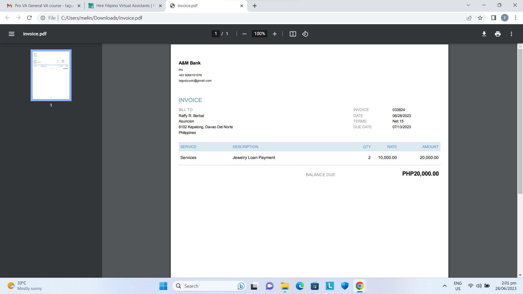Show hidden system tray icons
523x294 pixels.
pyautogui.click(x=445, y=286)
